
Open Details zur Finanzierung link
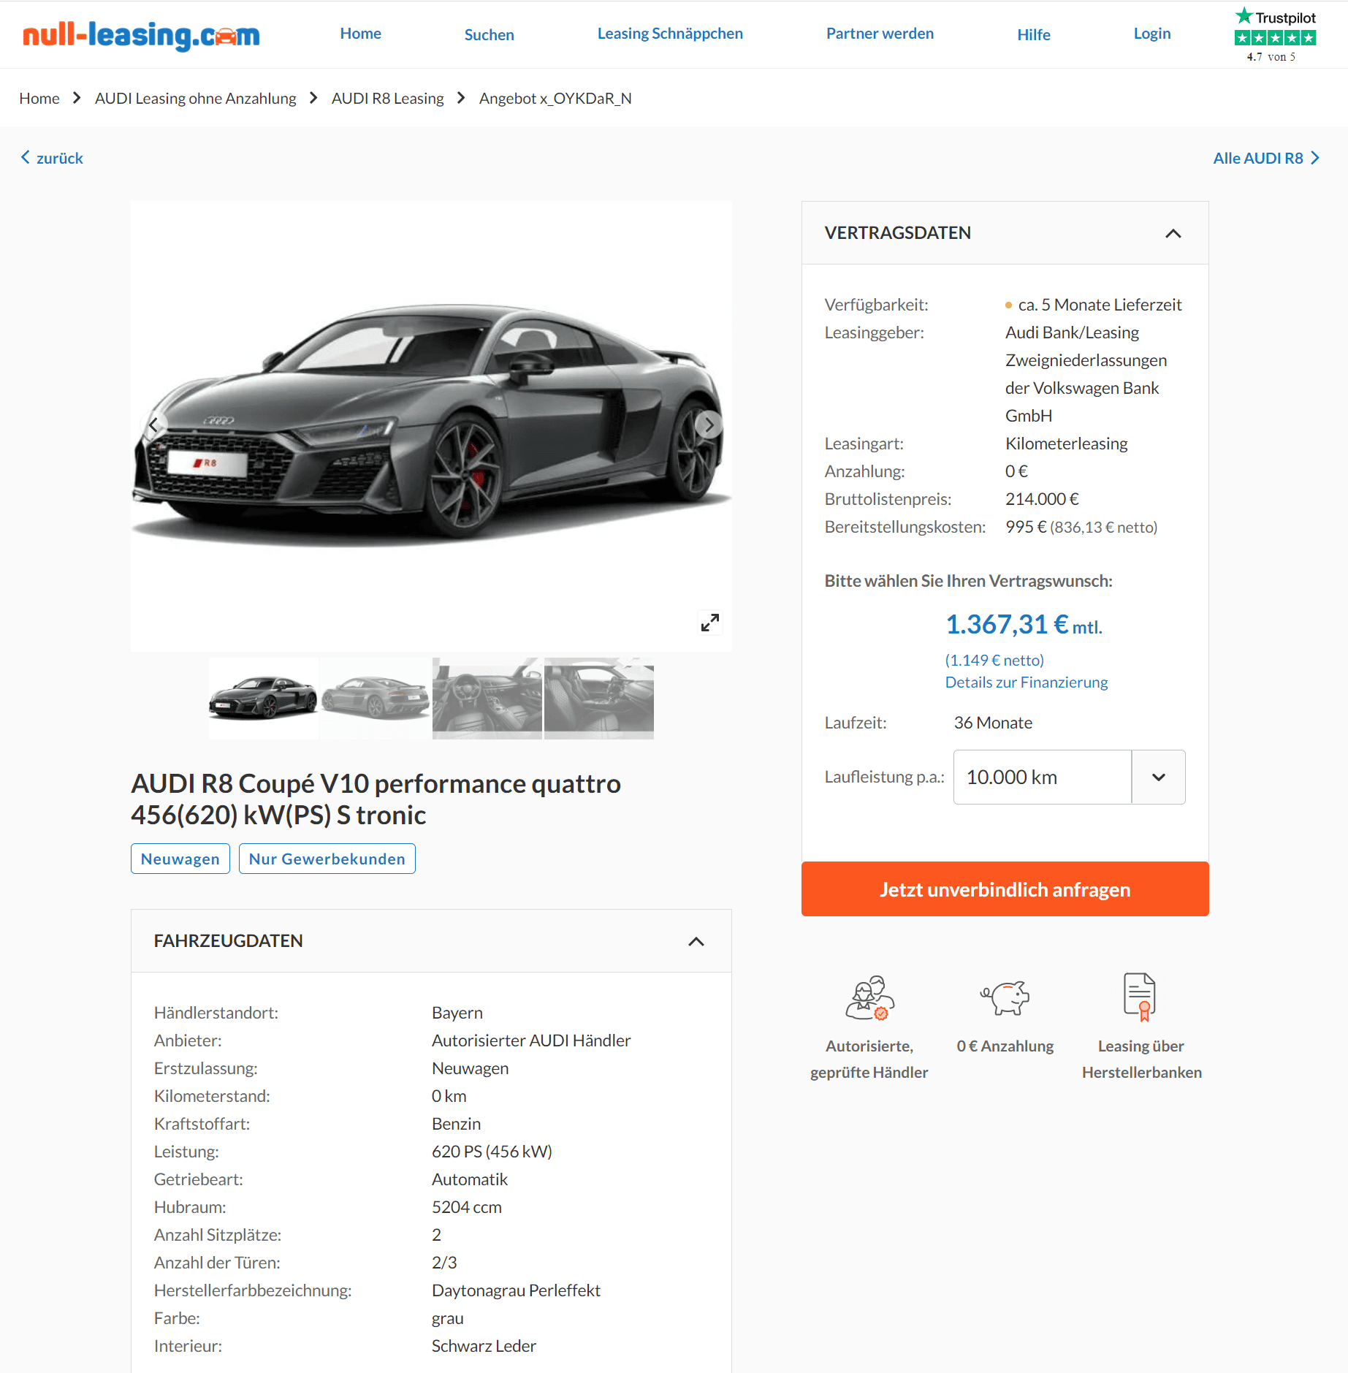tap(1026, 682)
